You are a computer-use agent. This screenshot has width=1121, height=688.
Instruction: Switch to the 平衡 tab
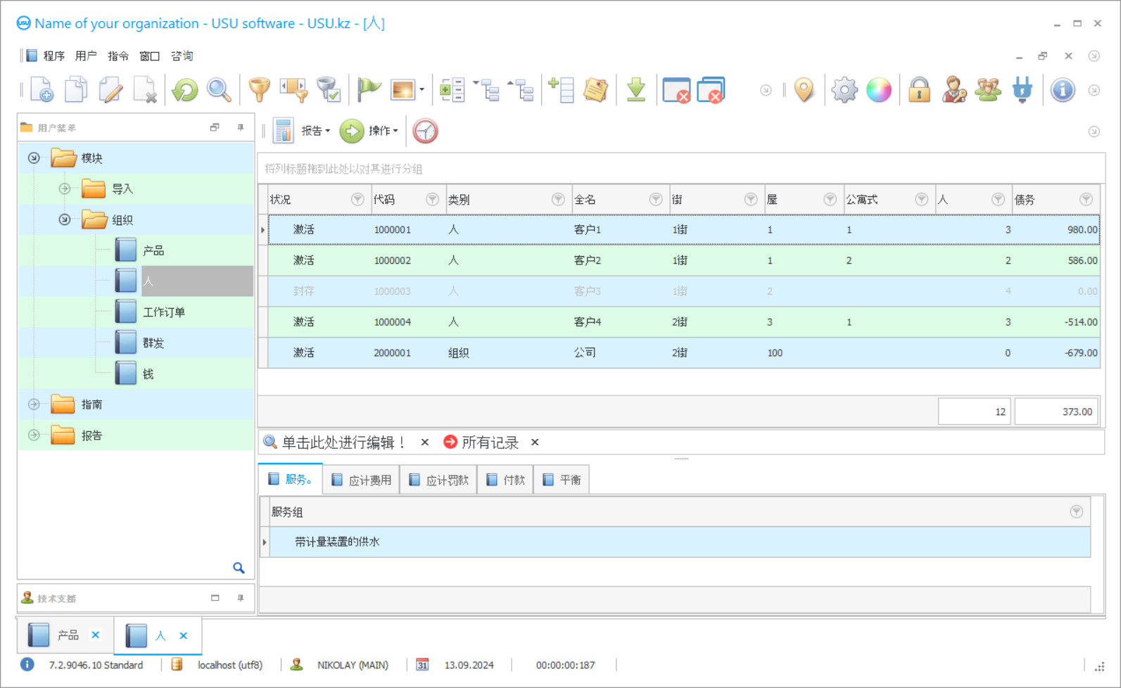point(562,480)
